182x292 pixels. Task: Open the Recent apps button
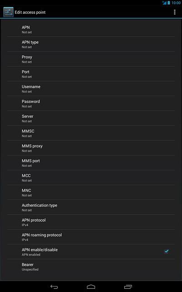click(128, 287)
